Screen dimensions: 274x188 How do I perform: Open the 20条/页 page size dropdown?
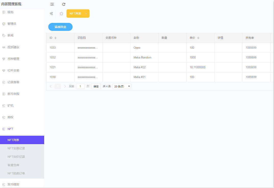pos(122,86)
